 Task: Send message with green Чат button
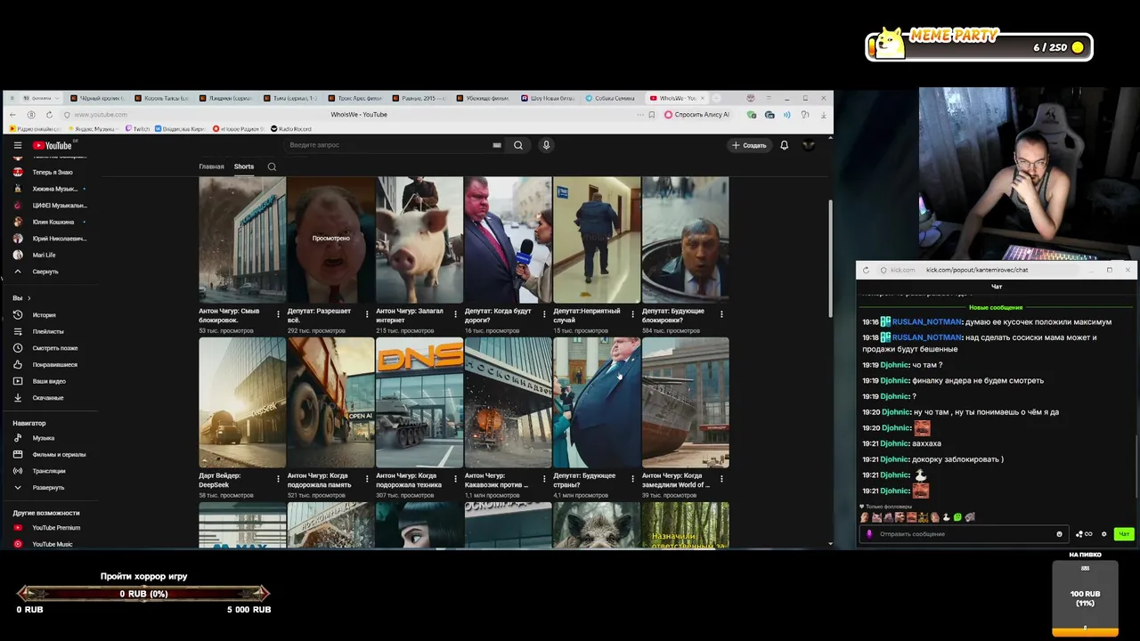(1124, 534)
